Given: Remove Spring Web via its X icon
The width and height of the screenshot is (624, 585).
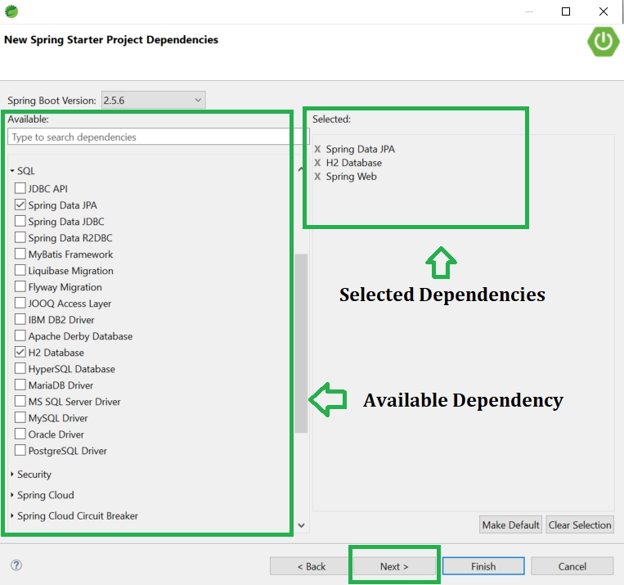Looking at the screenshot, I should click(x=317, y=177).
